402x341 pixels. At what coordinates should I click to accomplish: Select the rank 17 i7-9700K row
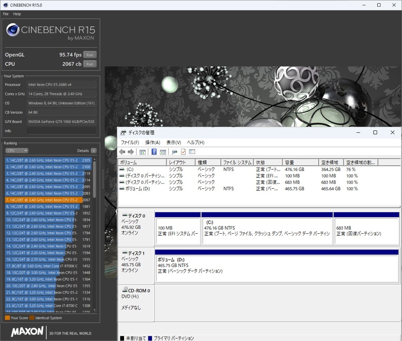(x=48, y=266)
